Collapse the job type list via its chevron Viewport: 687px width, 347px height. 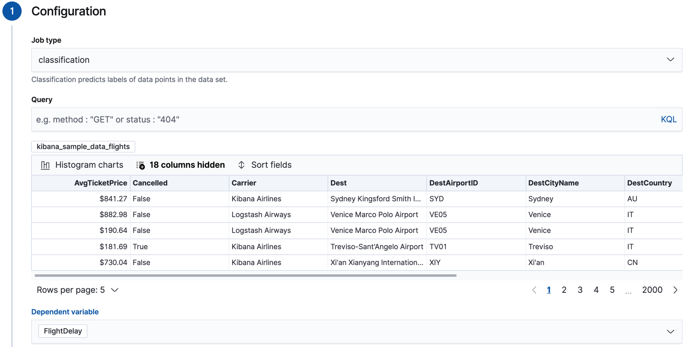tap(670, 60)
